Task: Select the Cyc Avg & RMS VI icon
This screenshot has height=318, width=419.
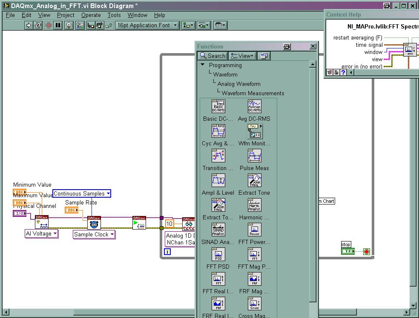Action: [x=218, y=131]
